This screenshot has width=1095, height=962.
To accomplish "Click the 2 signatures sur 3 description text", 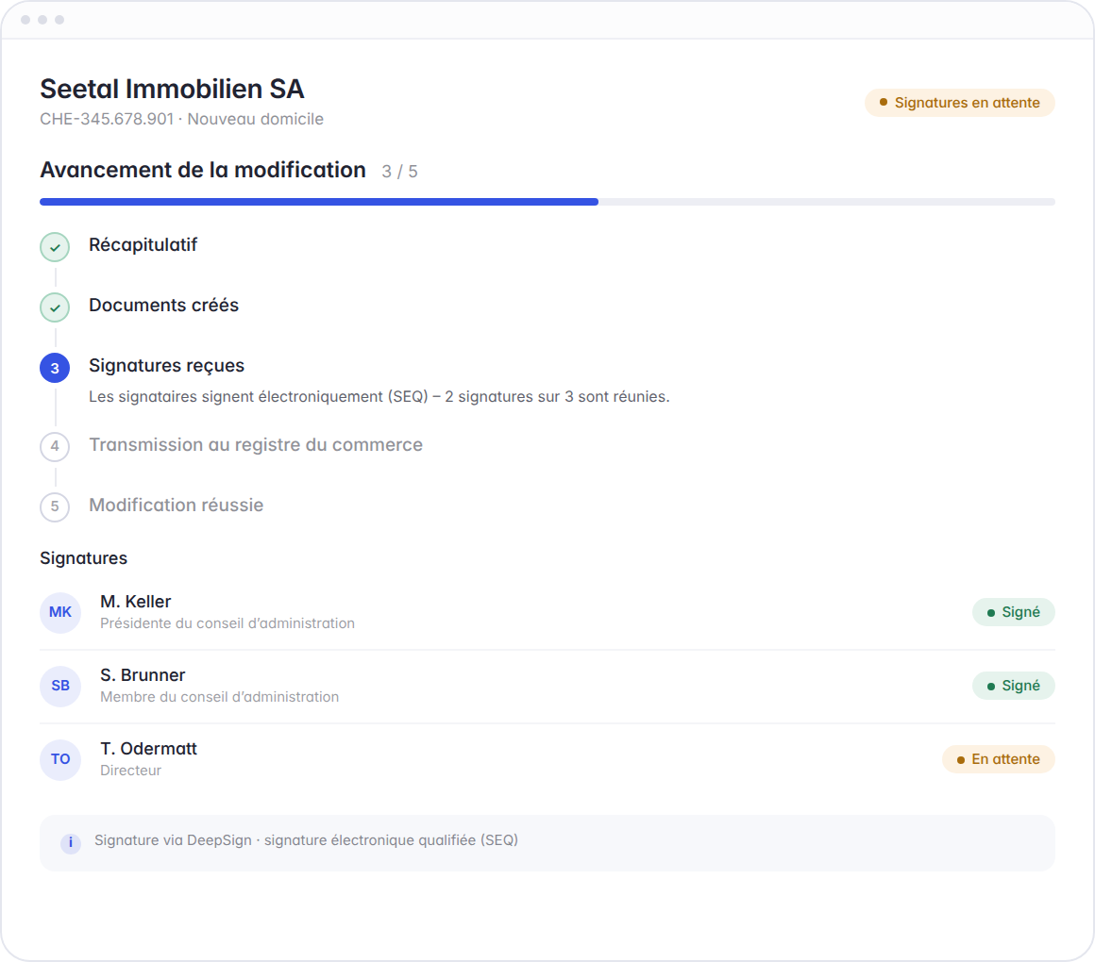I will pos(379,396).
